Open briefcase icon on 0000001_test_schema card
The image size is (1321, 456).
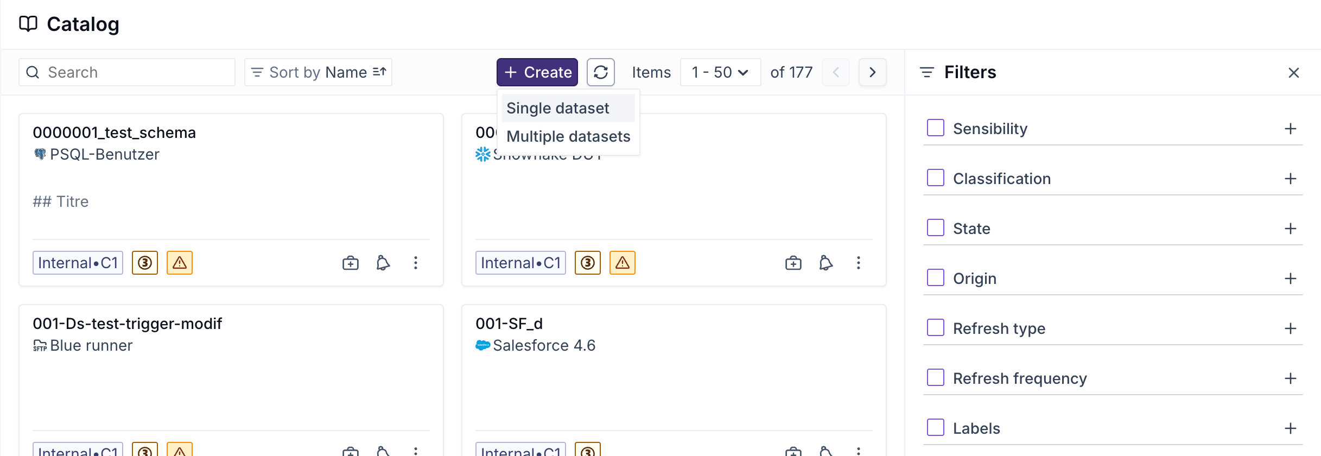tap(351, 263)
